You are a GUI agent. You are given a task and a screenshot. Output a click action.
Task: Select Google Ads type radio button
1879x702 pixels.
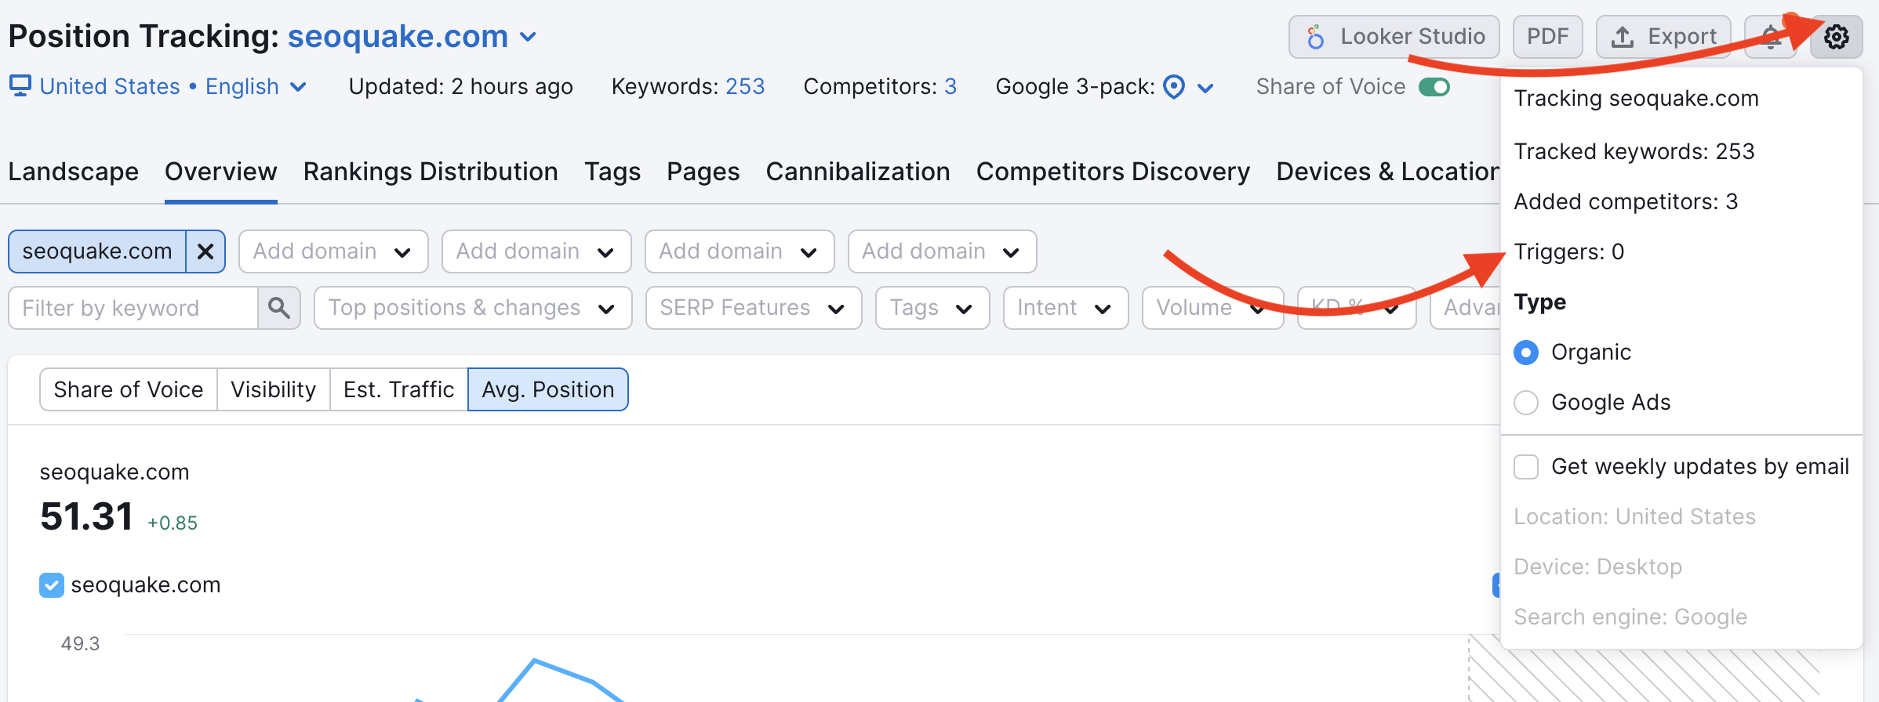pyautogui.click(x=1526, y=403)
